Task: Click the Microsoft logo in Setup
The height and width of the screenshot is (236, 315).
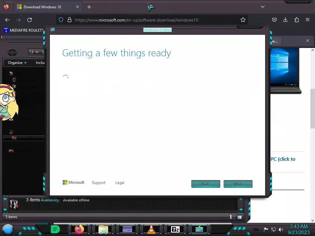Action: tap(74, 183)
